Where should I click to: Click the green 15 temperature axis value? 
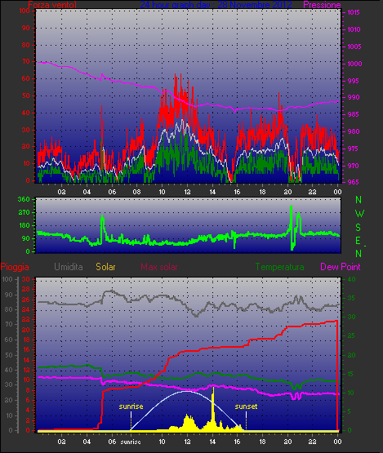click(351, 374)
